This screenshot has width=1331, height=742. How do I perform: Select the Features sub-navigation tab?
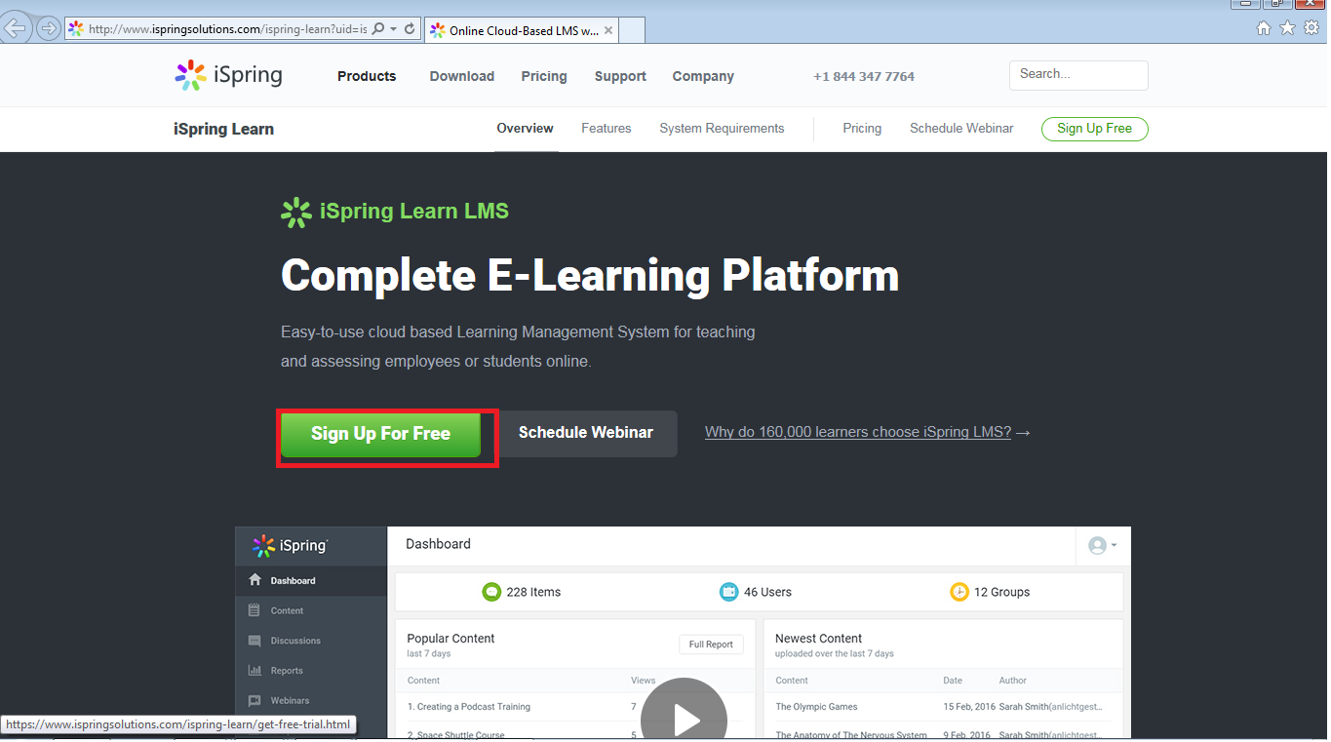(x=607, y=128)
